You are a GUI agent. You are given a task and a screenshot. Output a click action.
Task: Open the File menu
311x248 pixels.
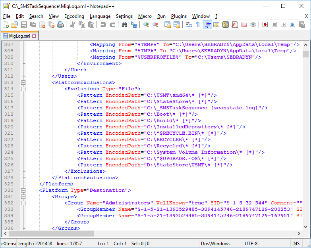pyautogui.click(x=7, y=16)
